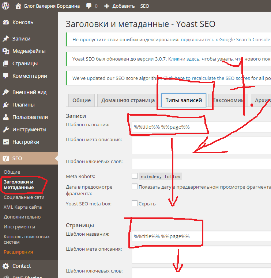This screenshot has width=271, height=278.
Task: Enable the noindex, follow checkbox
Action: pyautogui.click(x=135, y=176)
